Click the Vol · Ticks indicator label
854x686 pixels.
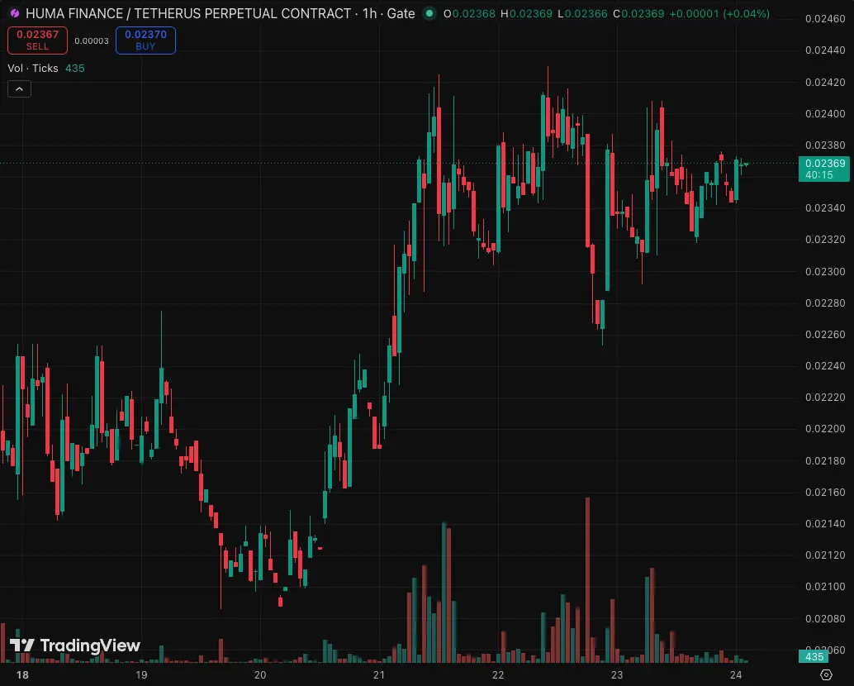(33, 68)
